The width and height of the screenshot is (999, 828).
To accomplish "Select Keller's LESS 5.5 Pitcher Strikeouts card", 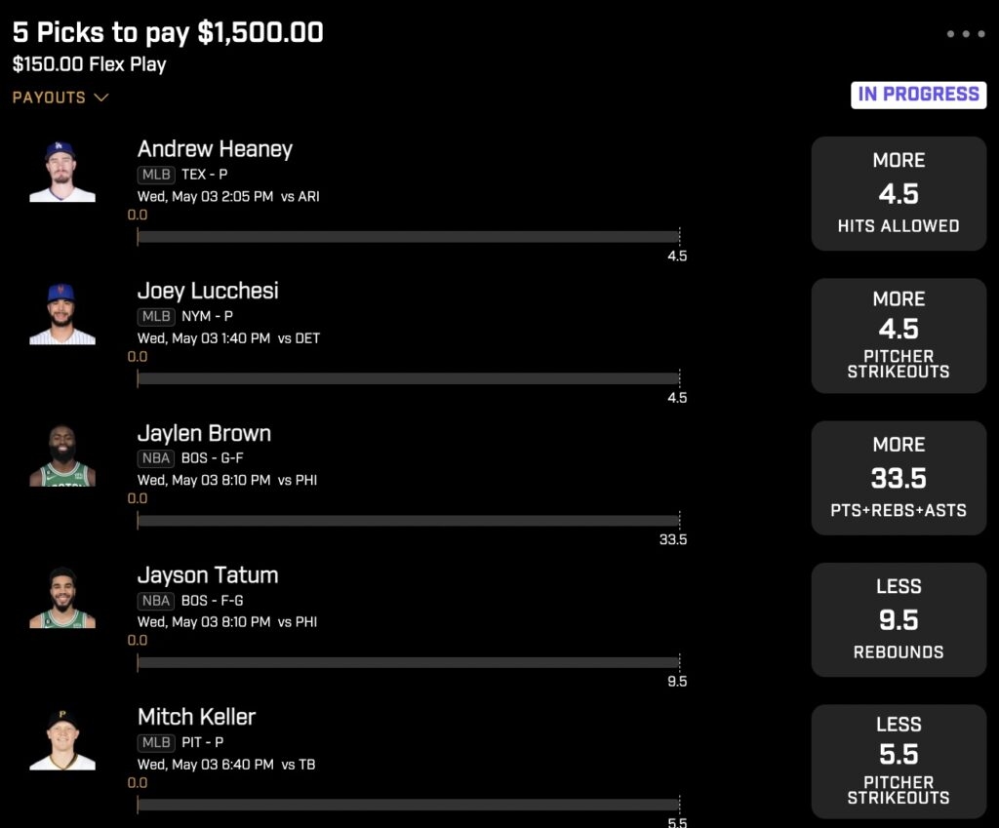I will click(x=899, y=762).
